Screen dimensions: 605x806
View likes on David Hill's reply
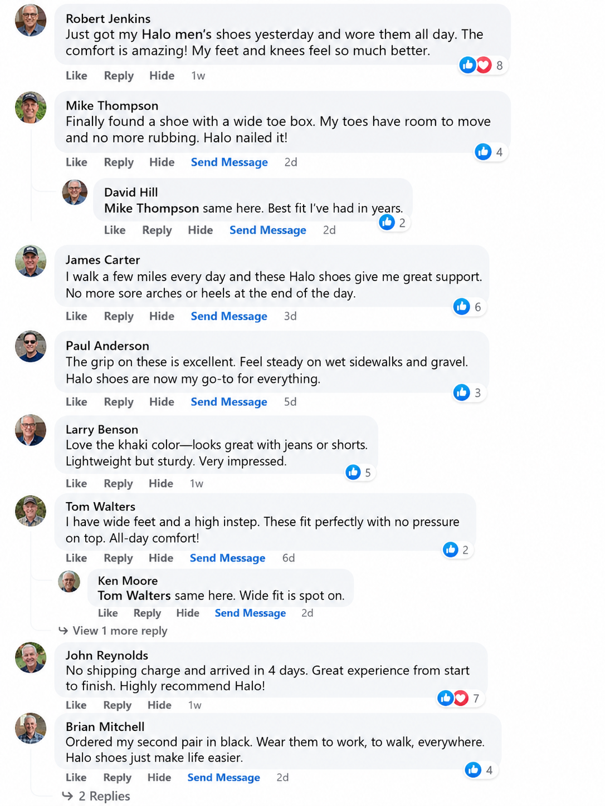point(394,223)
